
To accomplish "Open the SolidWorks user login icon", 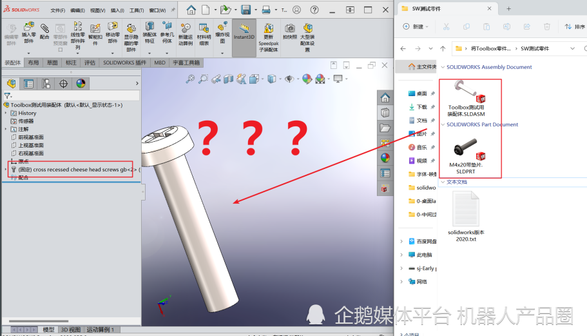I will [x=296, y=10].
